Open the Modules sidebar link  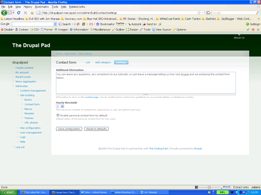pyautogui.click(x=29, y=113)
